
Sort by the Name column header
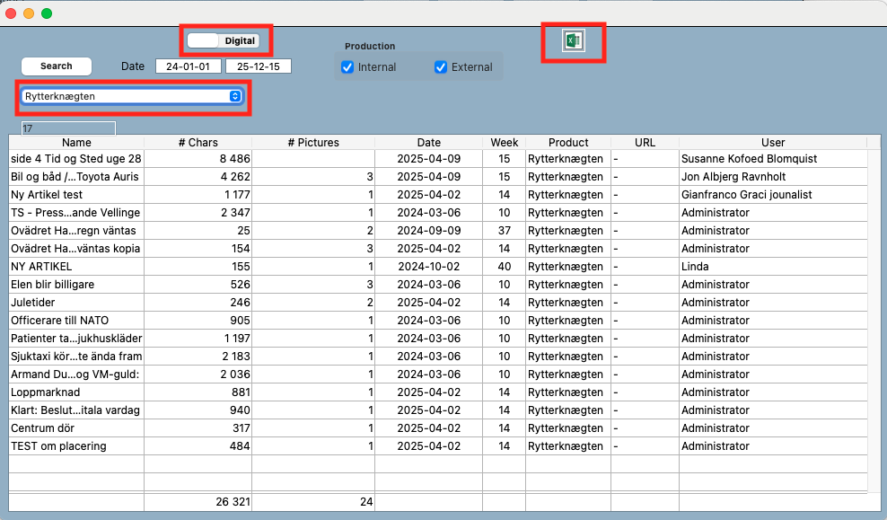(76, 142)
